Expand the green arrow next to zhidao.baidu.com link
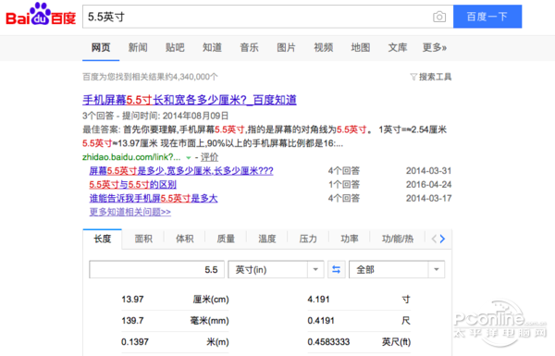This screenshot has height=356, width=555. (189, 157)
